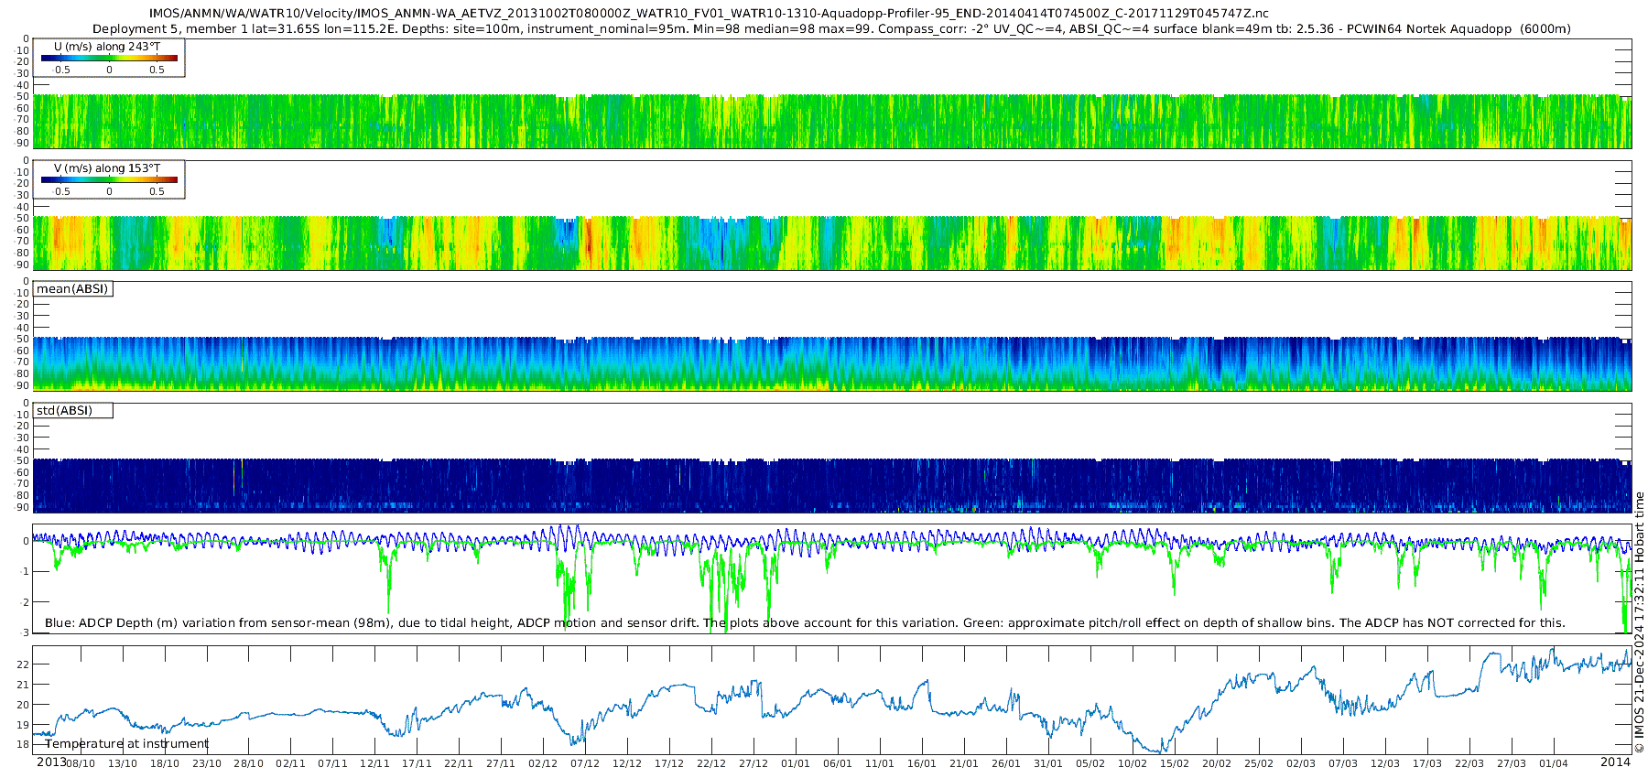Click the V (m/s) along 153°T colorbar
Screen dimensions: 1648x778
pyautogui.click(x=109, y=180)
